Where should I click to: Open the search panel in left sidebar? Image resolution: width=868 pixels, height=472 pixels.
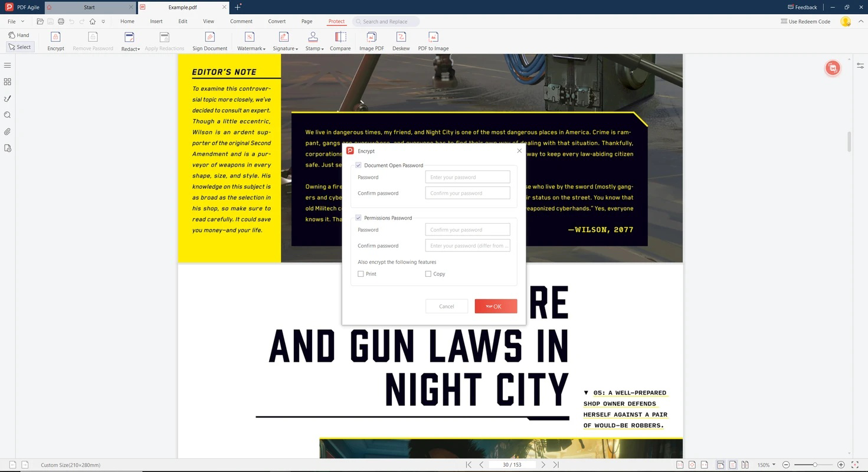pyautogui.click(x=8, y=115)
